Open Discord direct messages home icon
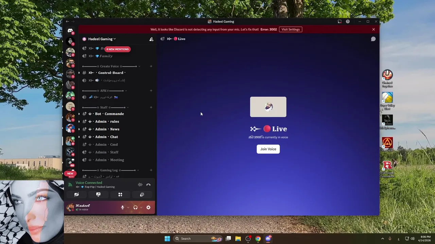Image resolution: width=435 pixels, height=244 pixels. point(70,30)
